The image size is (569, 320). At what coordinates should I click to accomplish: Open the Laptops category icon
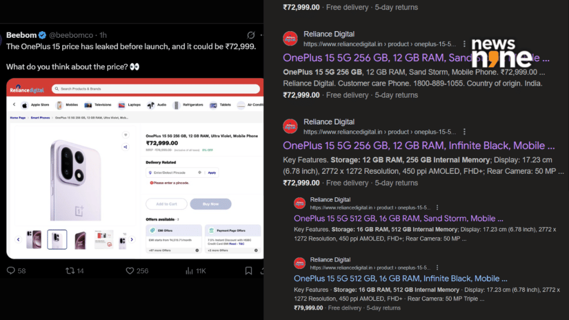click(x=122, y=104)
